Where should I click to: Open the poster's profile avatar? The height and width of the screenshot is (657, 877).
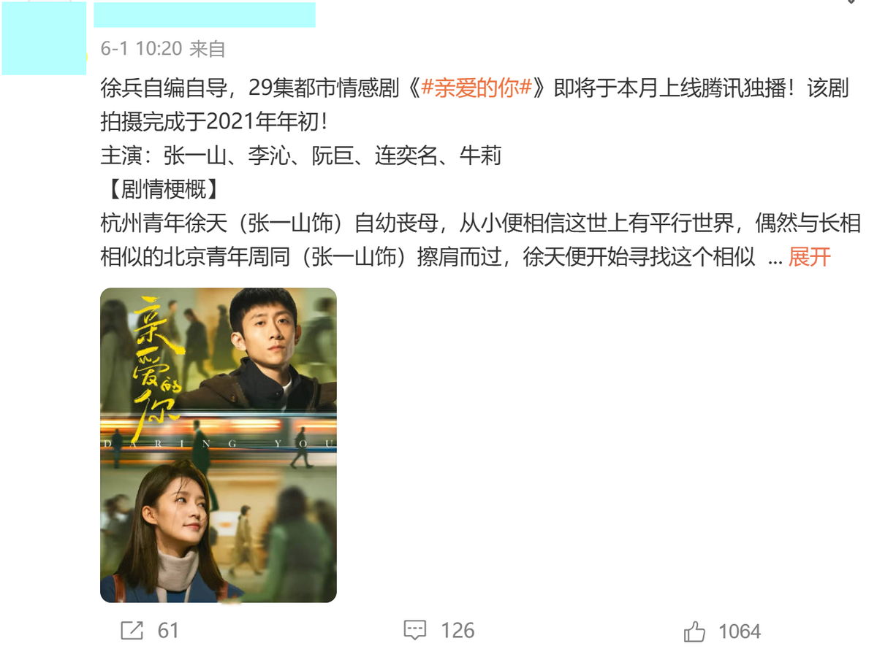(44, 38)
